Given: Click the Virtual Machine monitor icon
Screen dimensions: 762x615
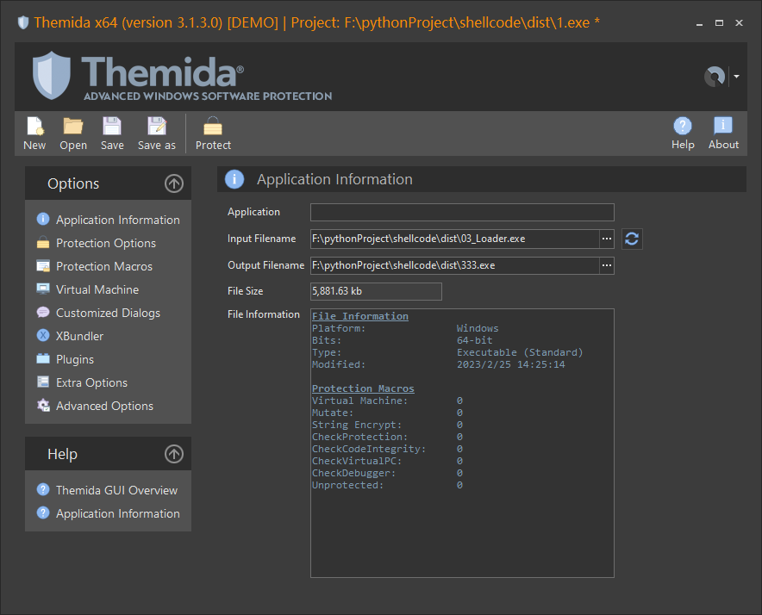Looking at the screenshot, I should (43, 289).
